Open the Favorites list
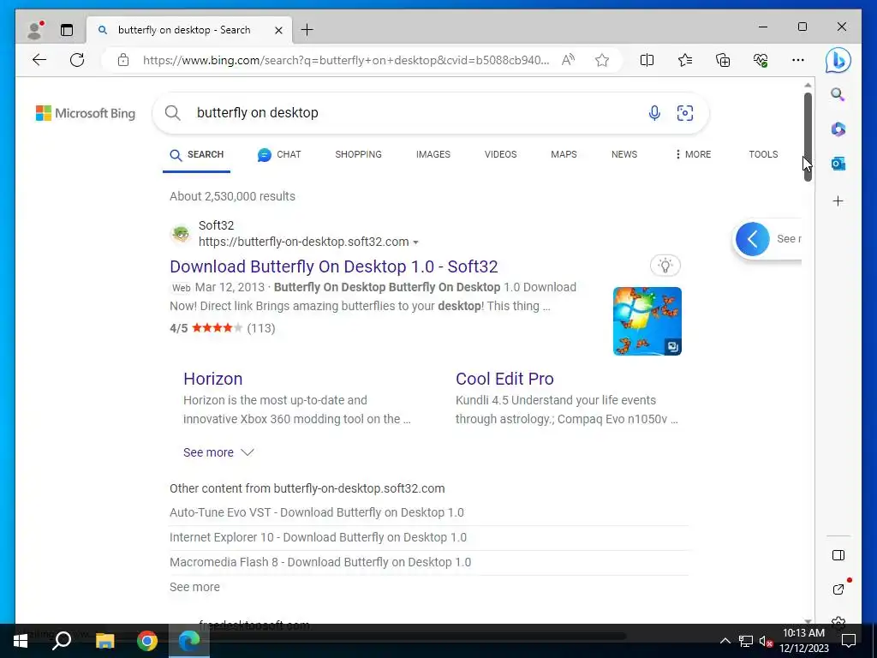 (x=684, y=60)
